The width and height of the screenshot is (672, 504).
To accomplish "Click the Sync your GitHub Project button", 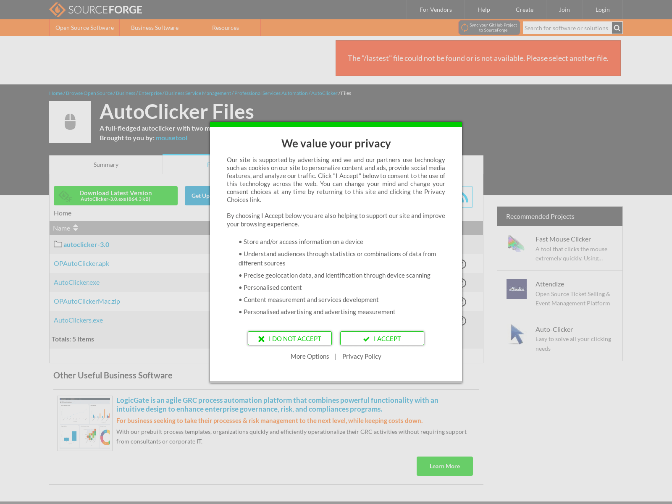I will tap(489, 28).
